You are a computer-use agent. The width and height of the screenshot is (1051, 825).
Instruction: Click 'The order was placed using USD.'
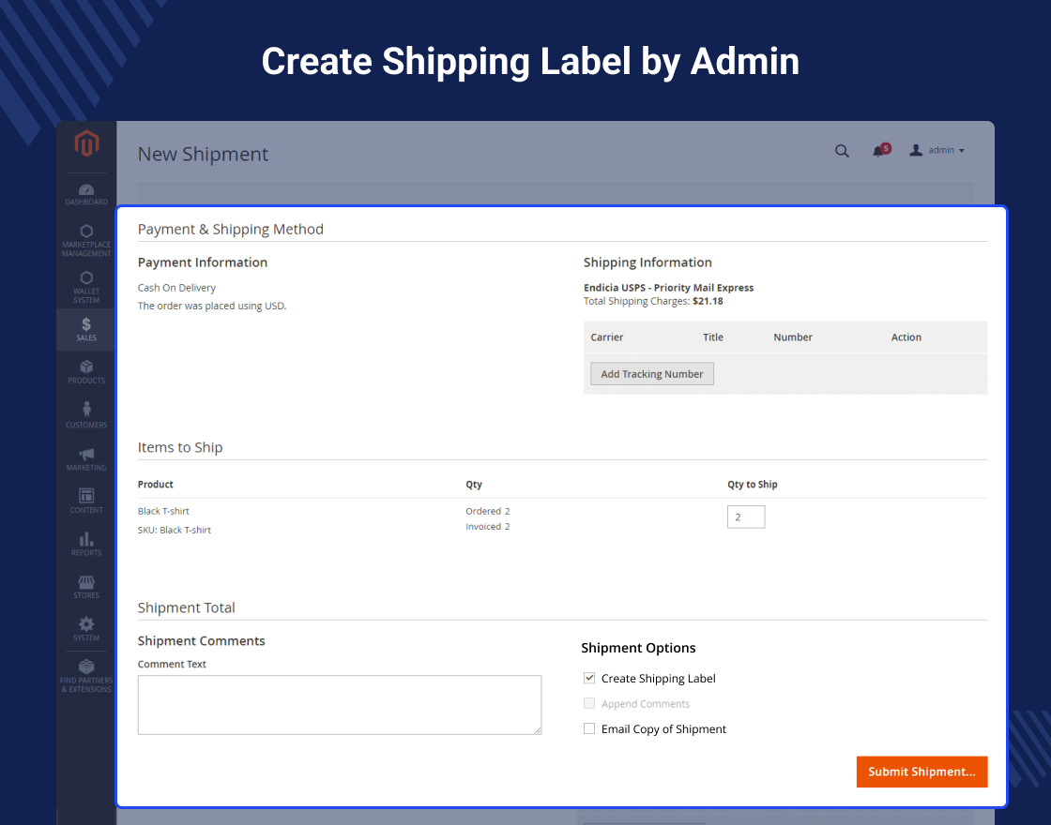(212, 306)
